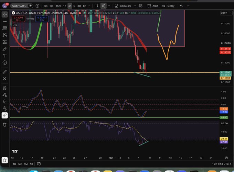
Task: Remove drawings with the trash icon
Action: (x=4, y=125)
